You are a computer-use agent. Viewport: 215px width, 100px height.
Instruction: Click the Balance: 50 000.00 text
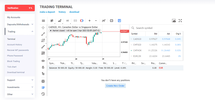pyautogui.click(x=58, y=68)
